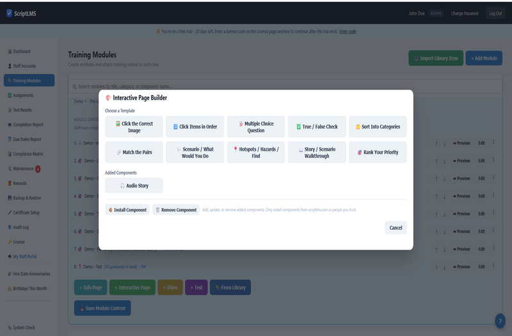Open Training Modules in the sidebar

(x=29, y=80)
